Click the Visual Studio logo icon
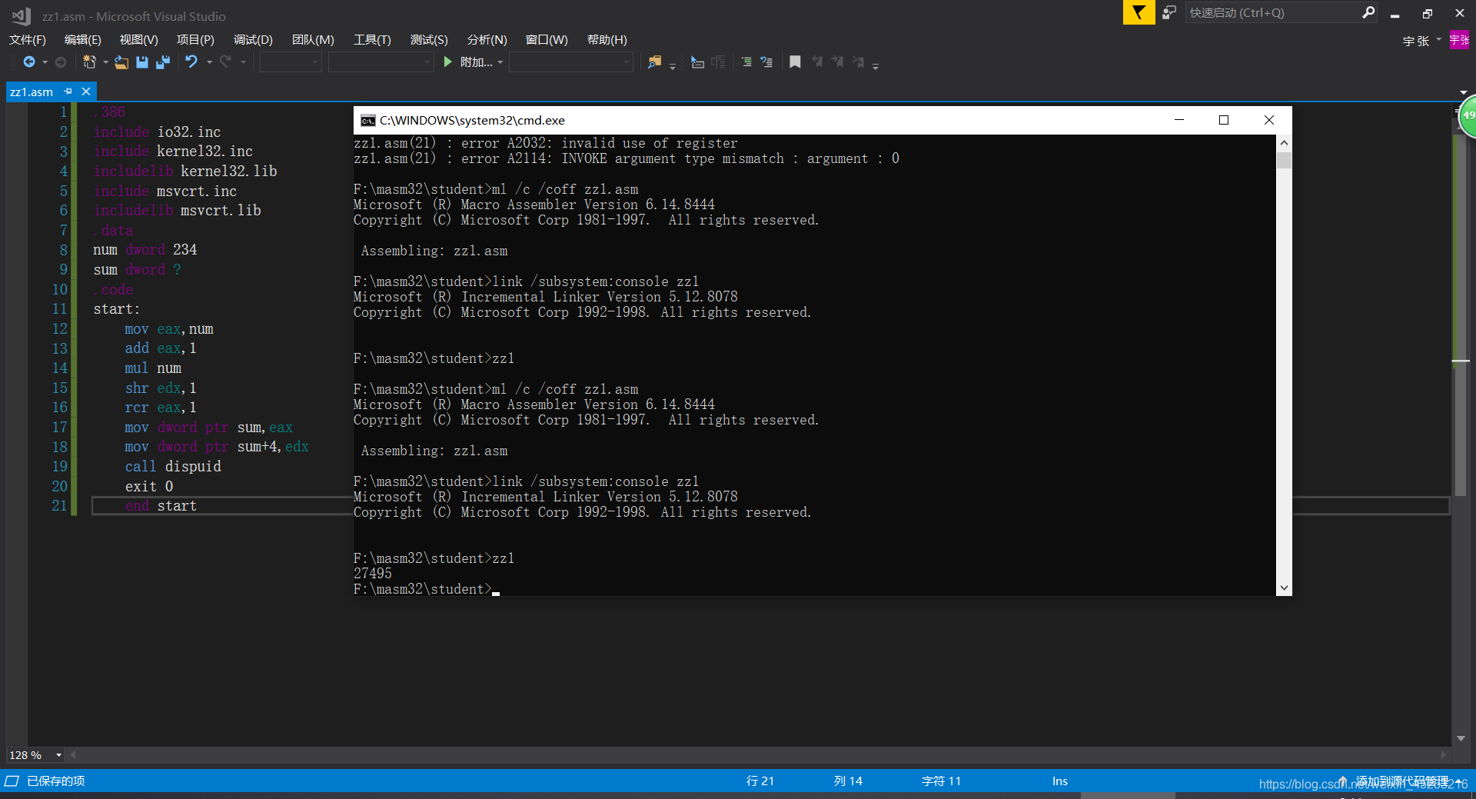Image resolution: width=1476 pixels, height=799 pixels. [22, 15]
